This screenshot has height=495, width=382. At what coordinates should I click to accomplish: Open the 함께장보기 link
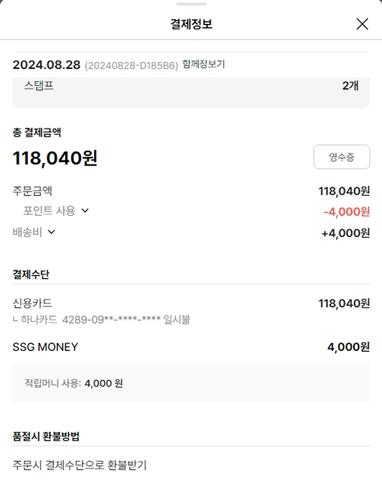203,65
